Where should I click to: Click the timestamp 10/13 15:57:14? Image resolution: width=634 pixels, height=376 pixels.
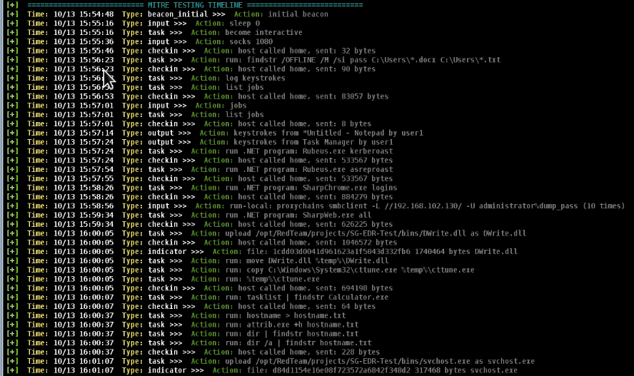click(x=84, y=133)
